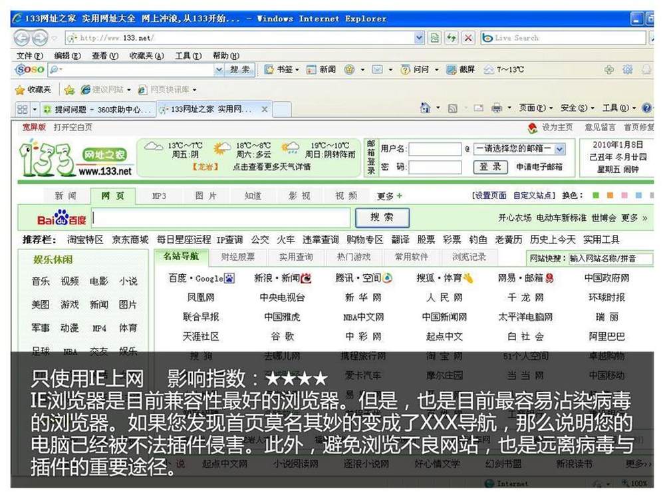The image size is (665, 499).
Task: Close the 133网址之家 tab
Action: [x=265, y=109]
